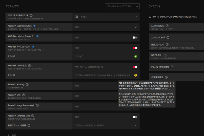Click info badge for AMD Fluid Motion Frames 2.1
This screenshot has width=204, height=136.
tap(37, 35)
